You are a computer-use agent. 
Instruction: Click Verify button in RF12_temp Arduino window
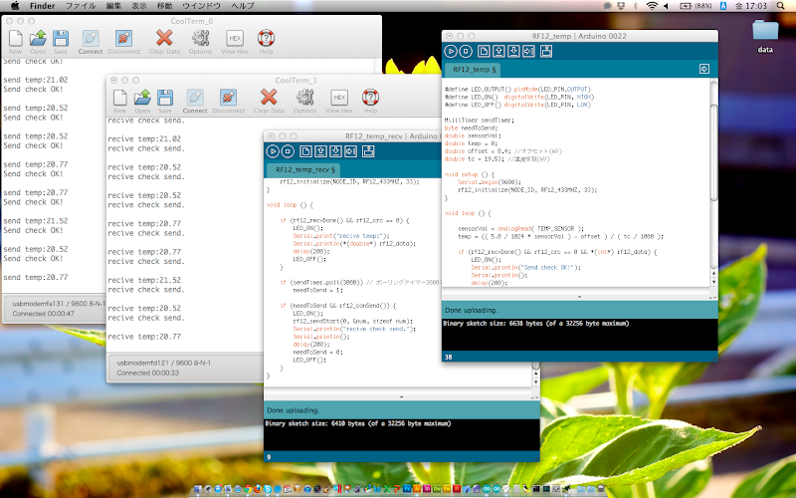tap(451, 52)
